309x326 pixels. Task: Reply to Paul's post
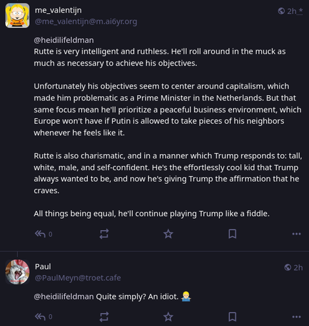(x=40, y=317)
